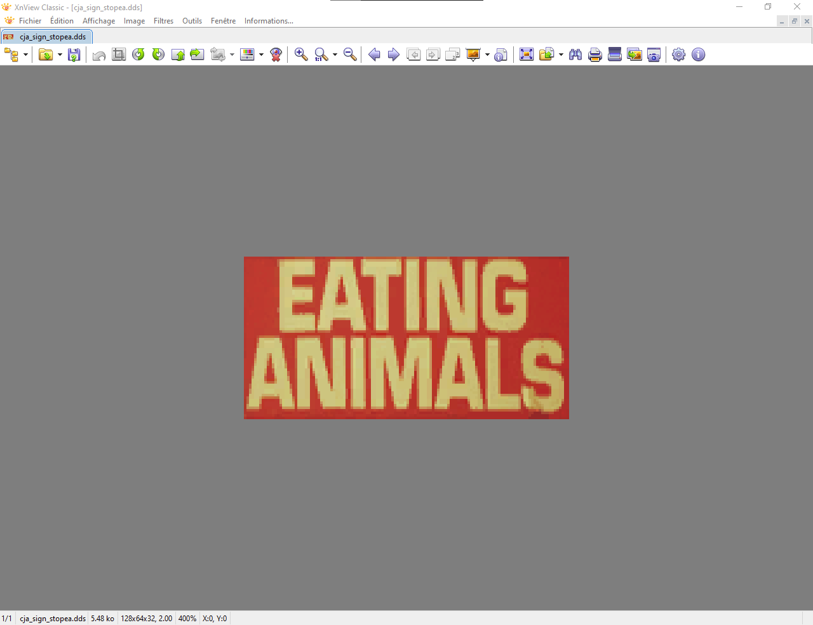This screenshot has height=625, width=813.
Task: Open the batch convert images icon
Action: [635, 55]
